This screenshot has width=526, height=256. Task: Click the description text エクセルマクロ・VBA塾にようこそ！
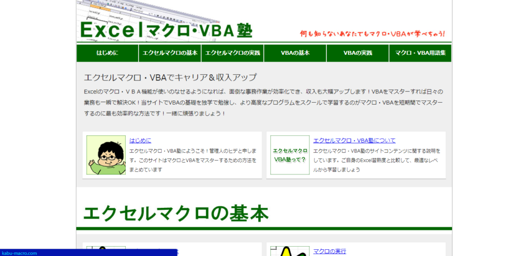click(x=193, y=161)
